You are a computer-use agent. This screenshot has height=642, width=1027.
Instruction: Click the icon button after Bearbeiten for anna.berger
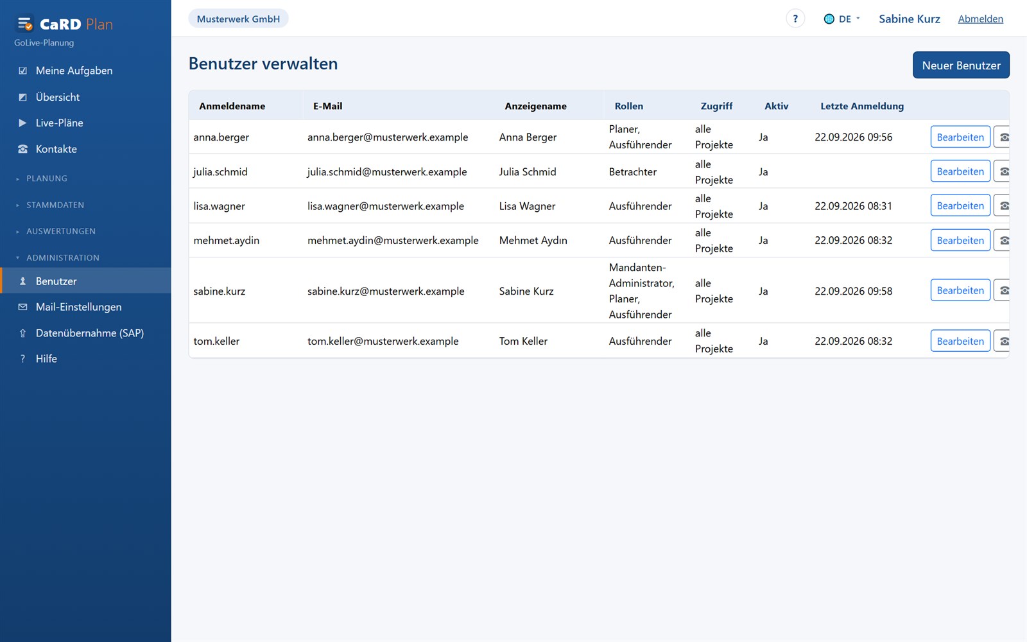point(1003,137)
